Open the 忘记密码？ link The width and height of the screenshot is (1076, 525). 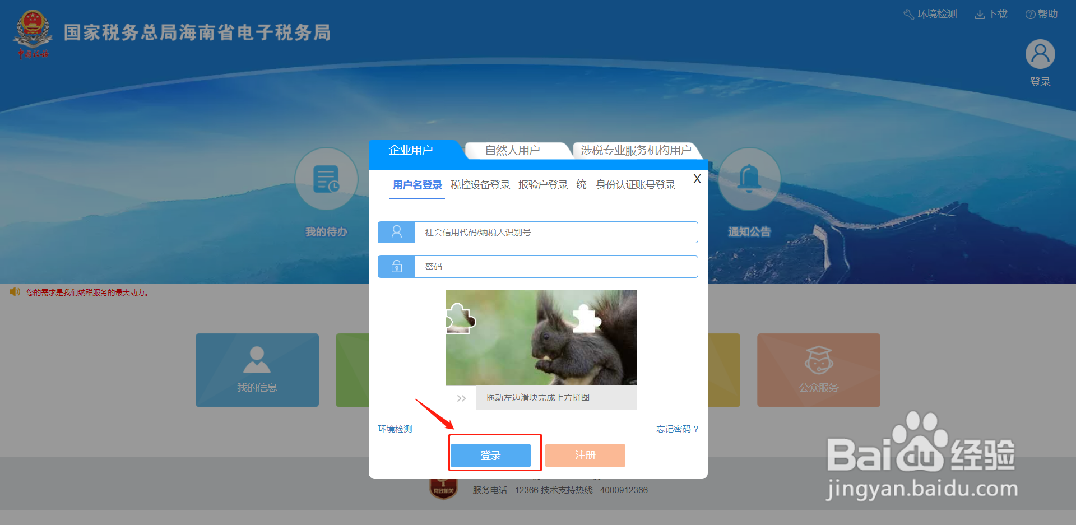point(677,429)
